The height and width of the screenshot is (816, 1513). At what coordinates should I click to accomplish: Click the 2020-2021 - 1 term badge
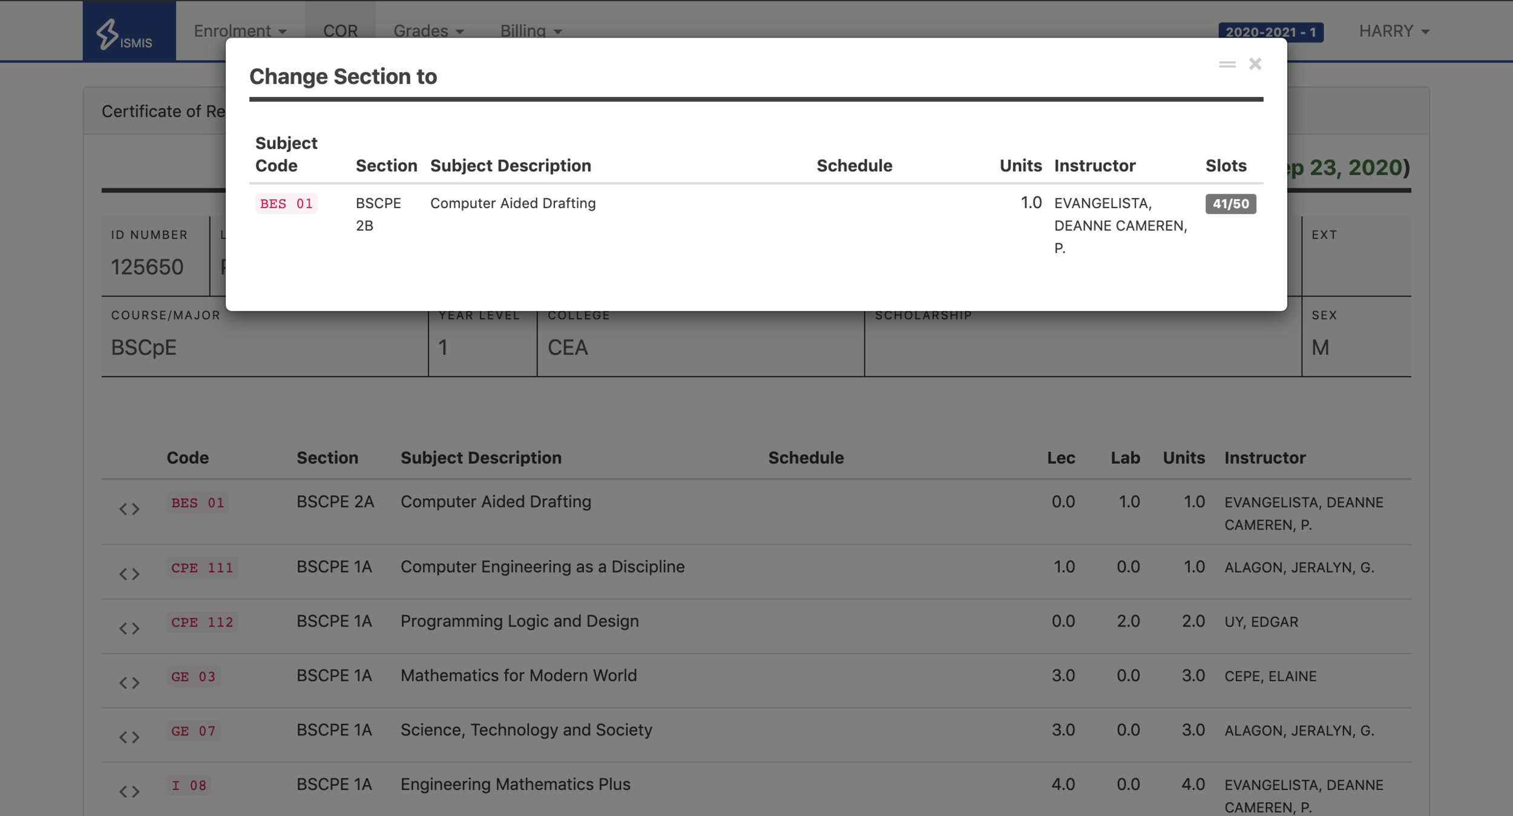1270,32
